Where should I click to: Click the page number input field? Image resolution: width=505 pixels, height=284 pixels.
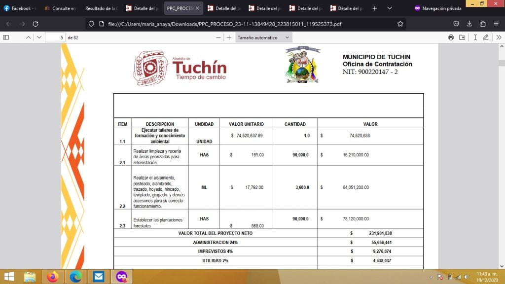pyautogui.click(x=55, y=37)
